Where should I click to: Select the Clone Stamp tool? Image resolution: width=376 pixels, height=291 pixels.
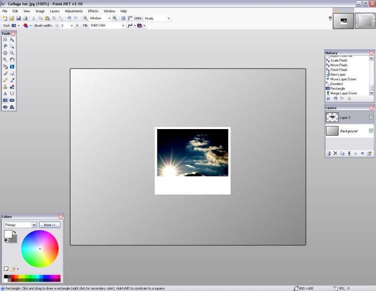coord(5,87)
